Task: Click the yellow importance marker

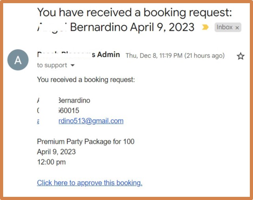Action: pyautogui.click(x=205, y=27)
